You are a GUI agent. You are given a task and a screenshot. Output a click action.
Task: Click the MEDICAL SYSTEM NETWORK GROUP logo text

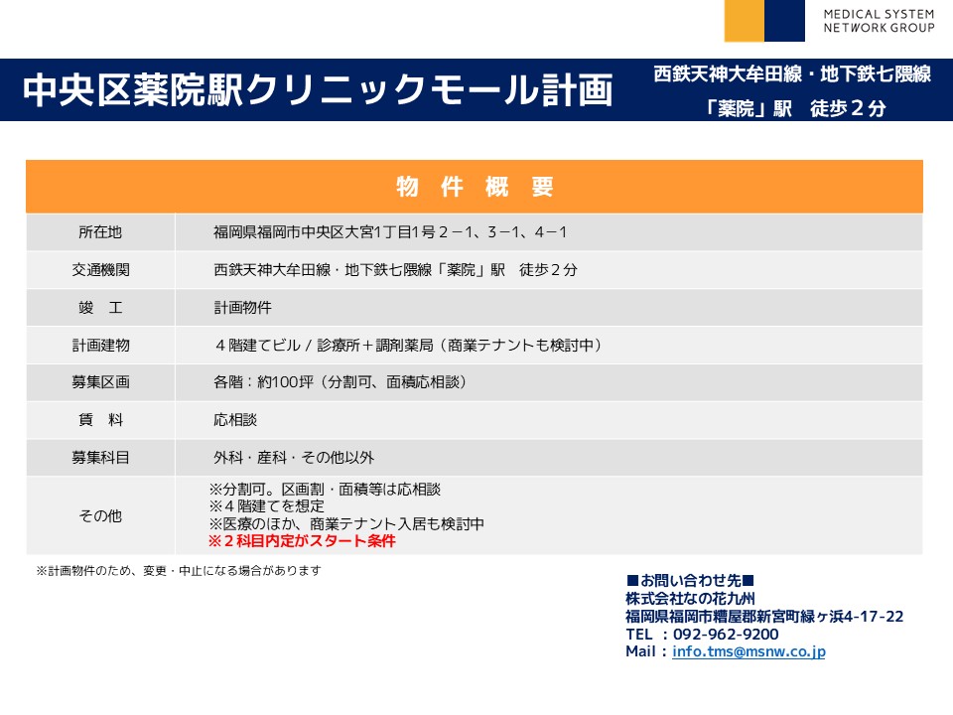[x=879, y=21]
